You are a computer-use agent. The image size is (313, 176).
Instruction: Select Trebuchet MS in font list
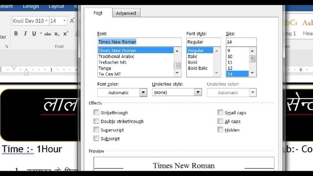[135, 62]
